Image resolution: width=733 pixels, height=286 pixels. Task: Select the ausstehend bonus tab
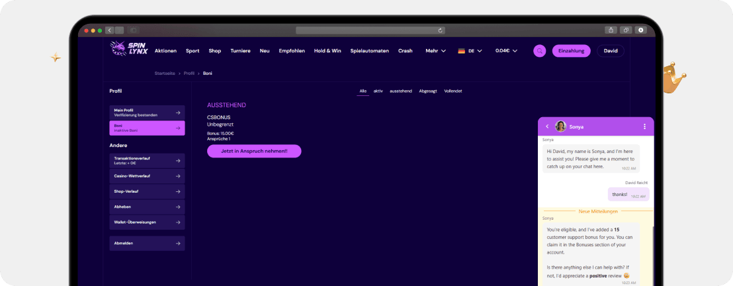pyautogui.click(x=401, y=91)
